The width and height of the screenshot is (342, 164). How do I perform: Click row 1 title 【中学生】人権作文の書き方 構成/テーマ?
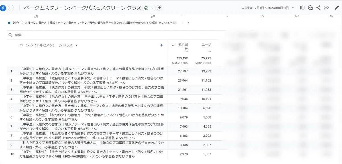(92, 71)
